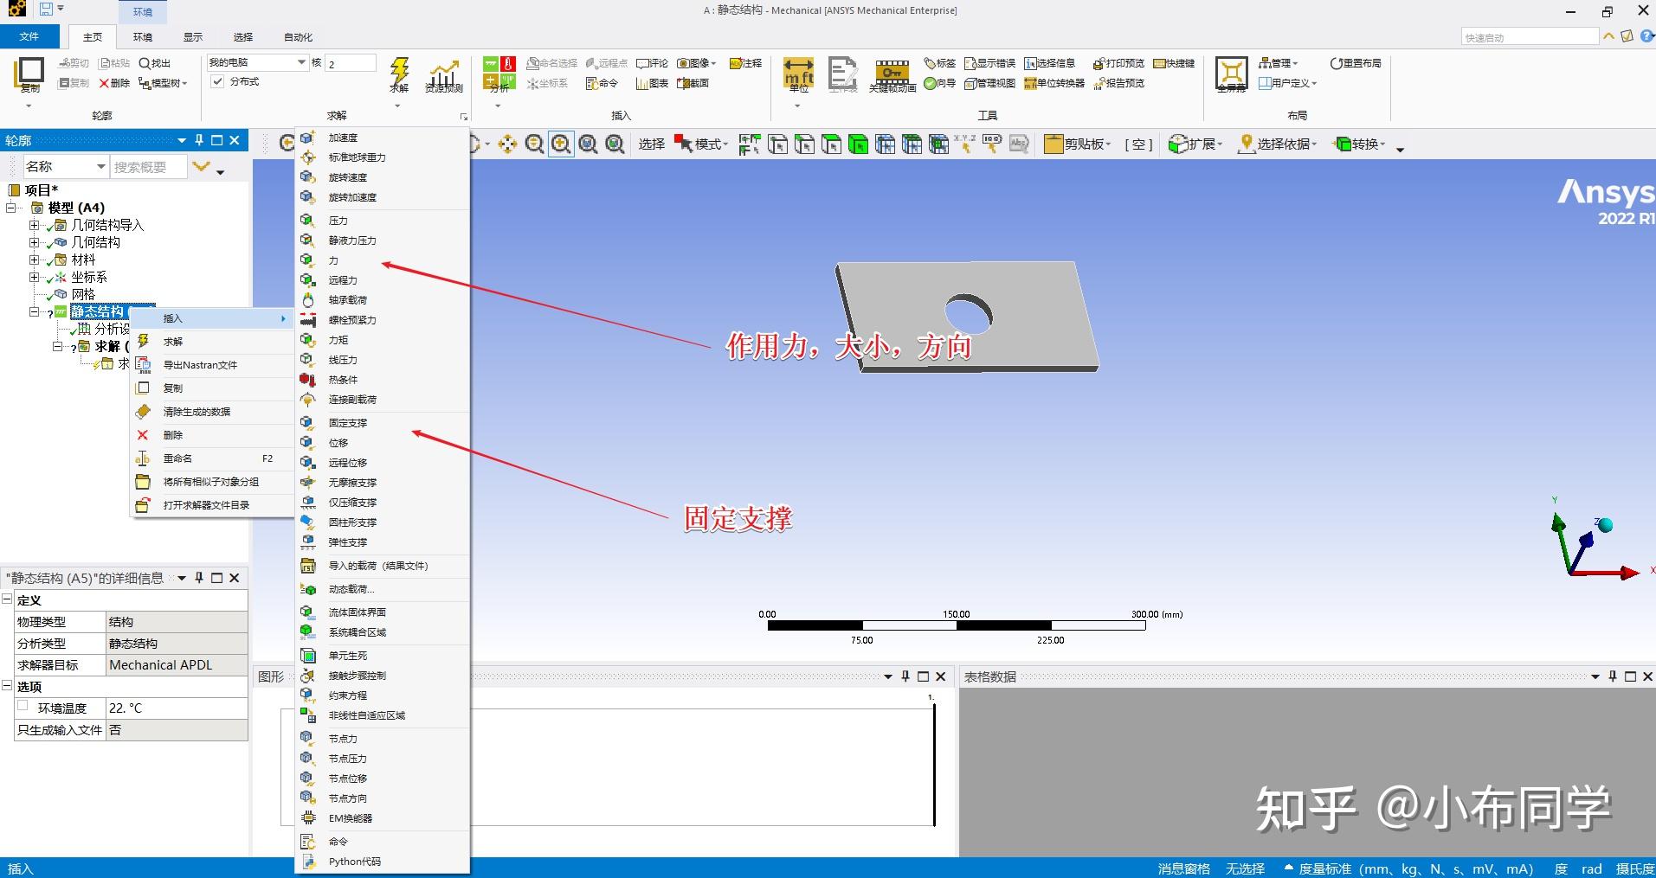Image resolution: width=1656 pixels, height=878 pixels.
Task: Switch to the 显示 ribbon tab
Action: [192, 36]
